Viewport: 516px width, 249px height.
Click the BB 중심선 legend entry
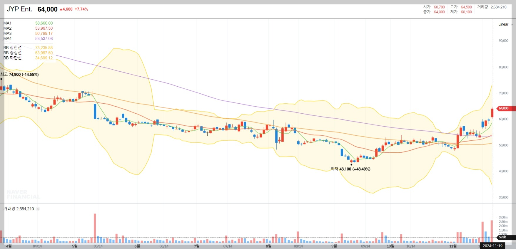coord(28,53)
